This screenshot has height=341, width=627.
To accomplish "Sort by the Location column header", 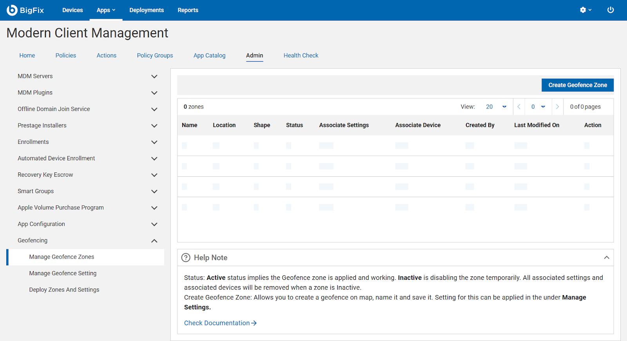I will coord(224,125).
